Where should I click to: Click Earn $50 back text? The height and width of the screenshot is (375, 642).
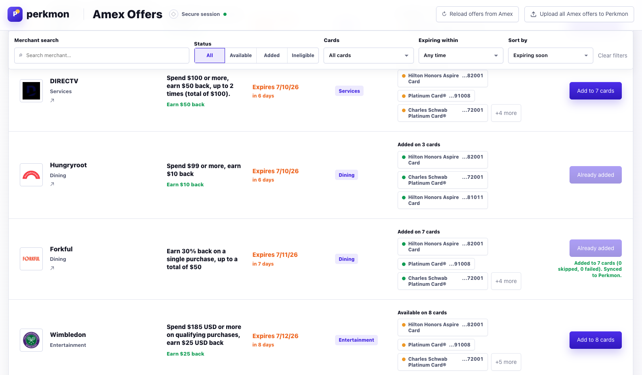pyautogui.click(x=185, y=105)
